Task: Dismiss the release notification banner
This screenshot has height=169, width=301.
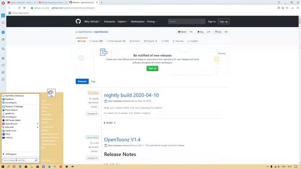Action: pyautogui.click(x=222, y=54)
